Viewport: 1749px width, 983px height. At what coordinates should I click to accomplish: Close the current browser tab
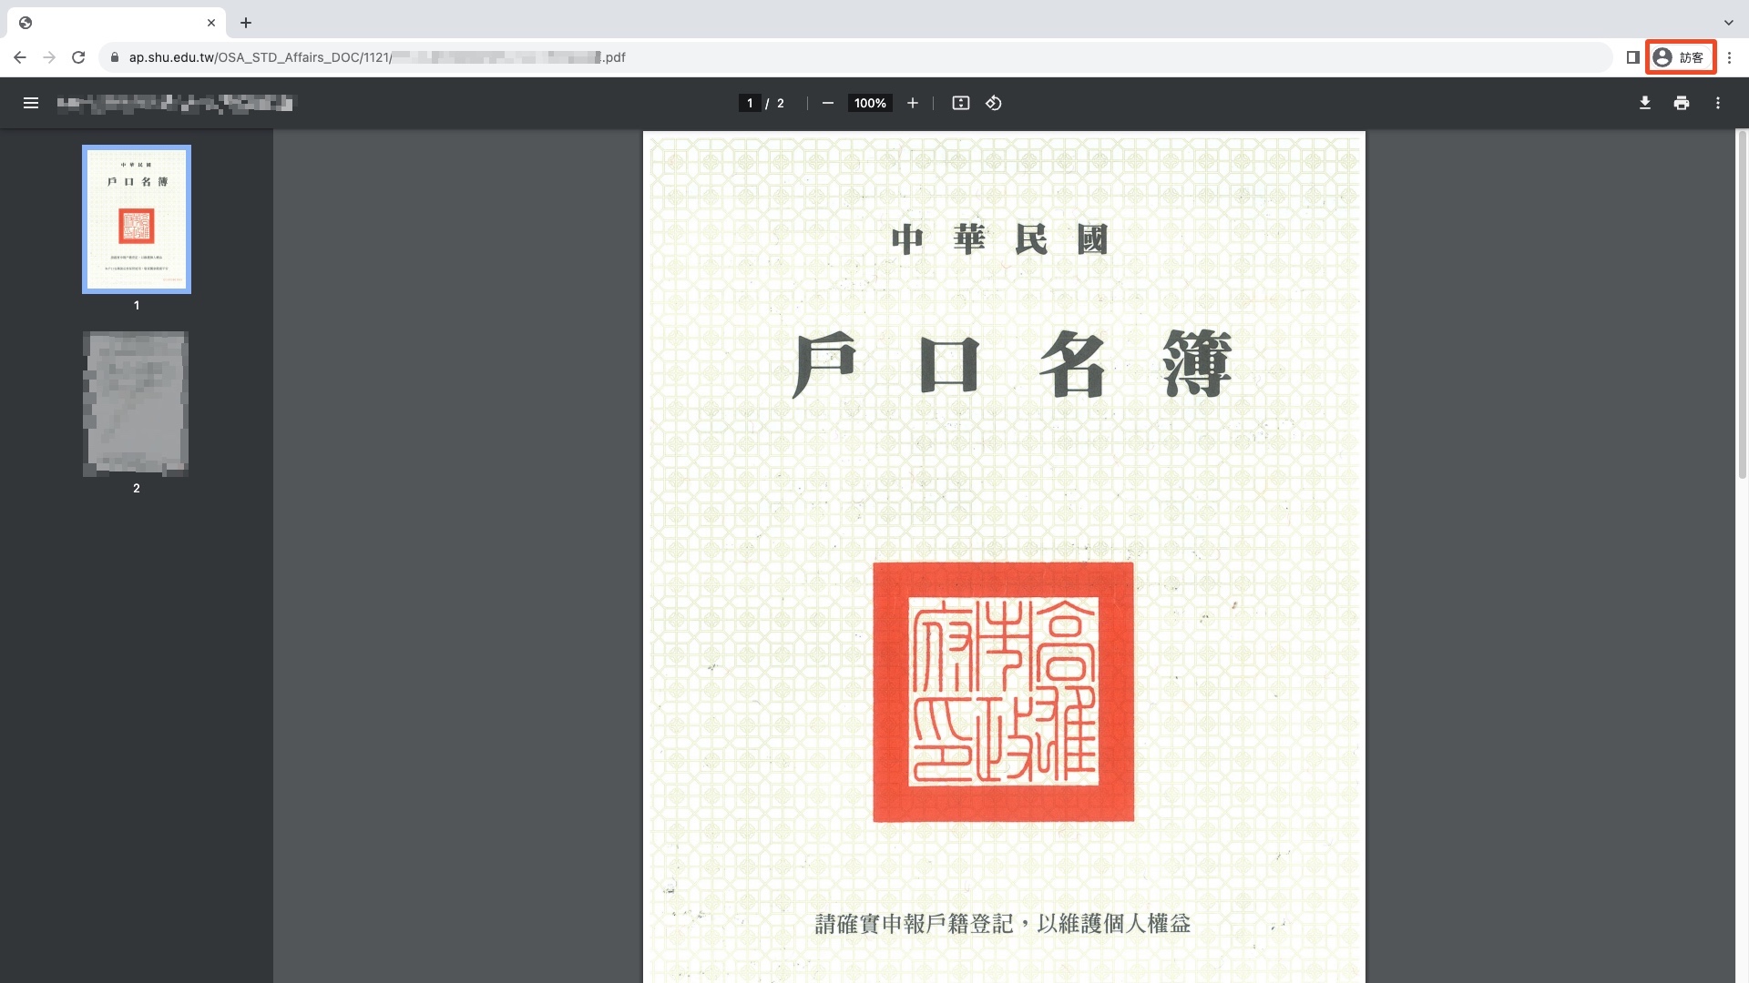click(211, 23)
